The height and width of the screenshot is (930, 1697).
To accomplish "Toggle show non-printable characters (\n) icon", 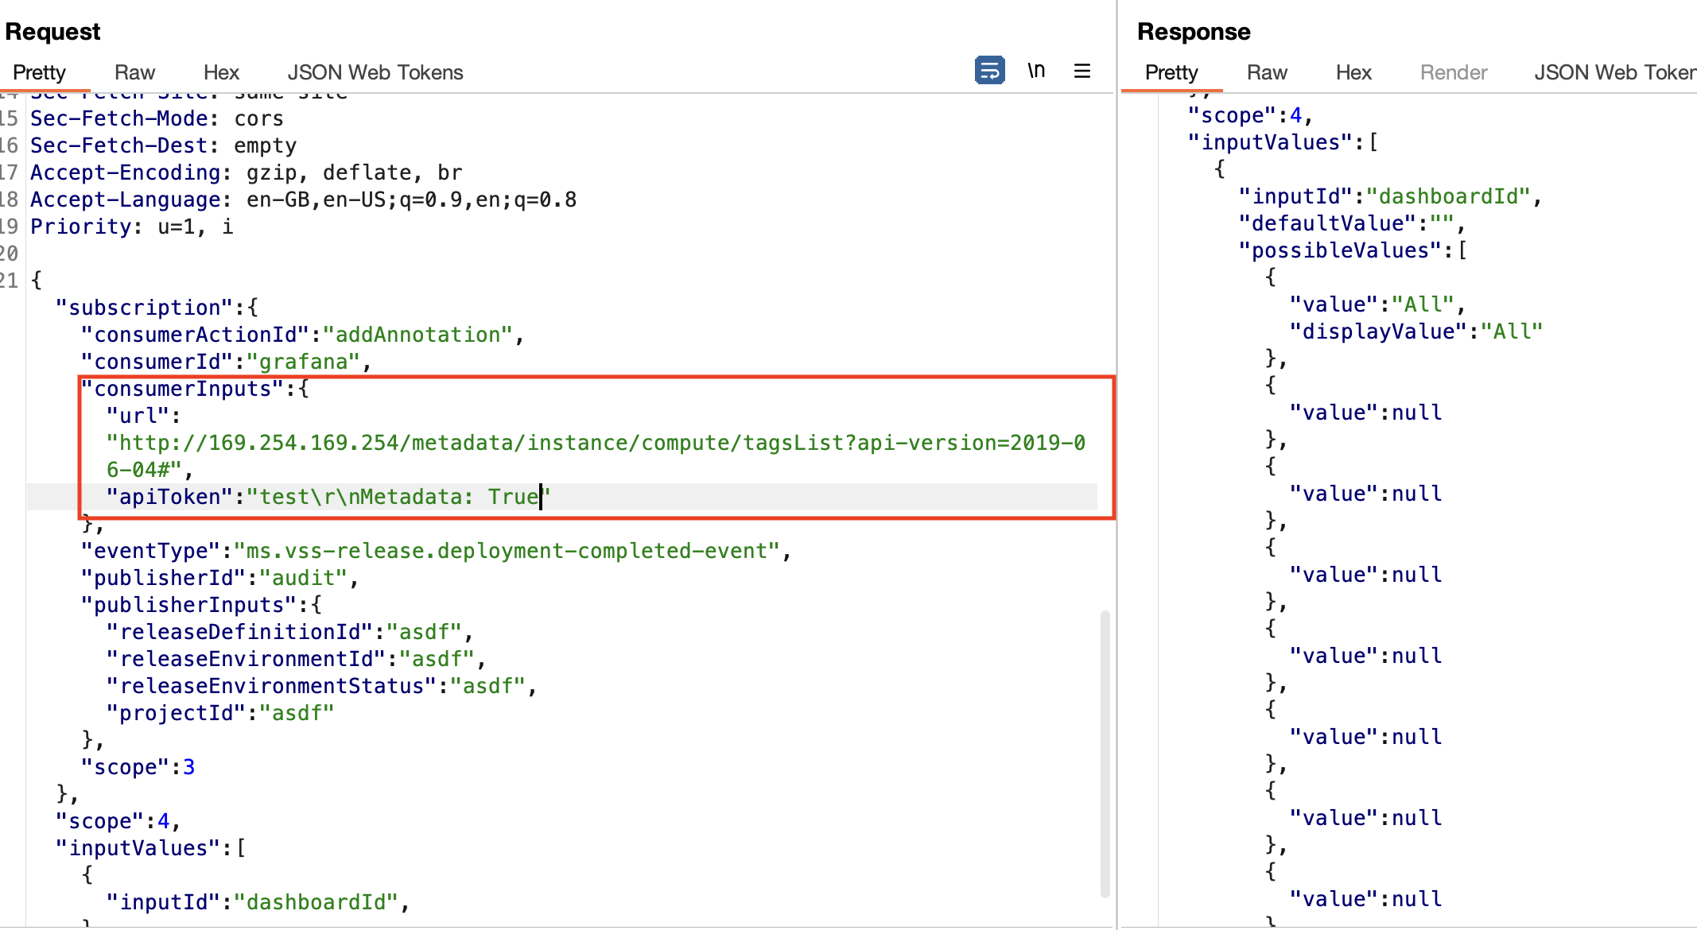I will [x=1035, y=71].
